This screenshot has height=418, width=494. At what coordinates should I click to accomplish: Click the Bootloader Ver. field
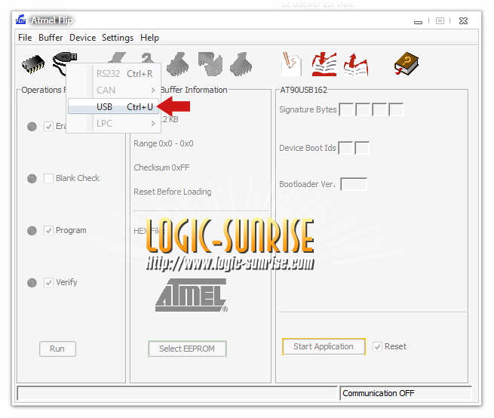(x=354, y=184)
